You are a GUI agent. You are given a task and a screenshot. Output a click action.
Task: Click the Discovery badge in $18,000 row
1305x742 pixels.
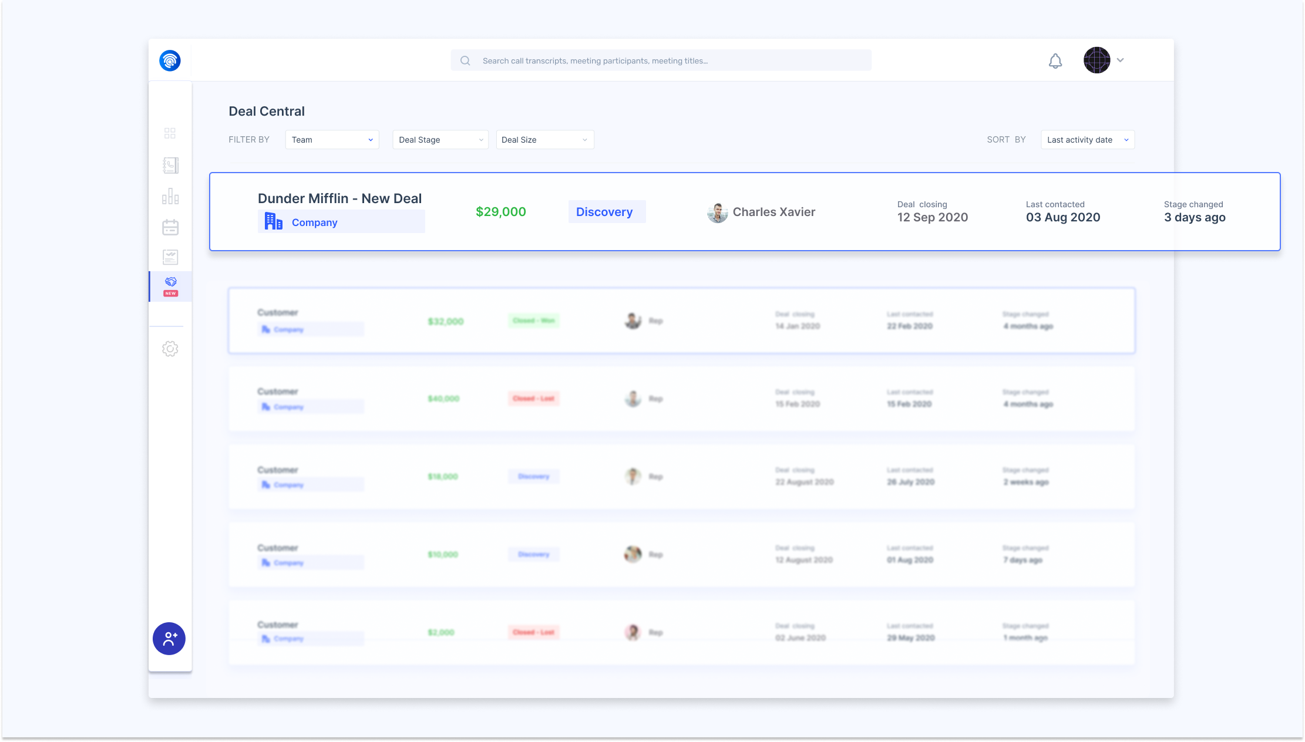tap(533, 477)
